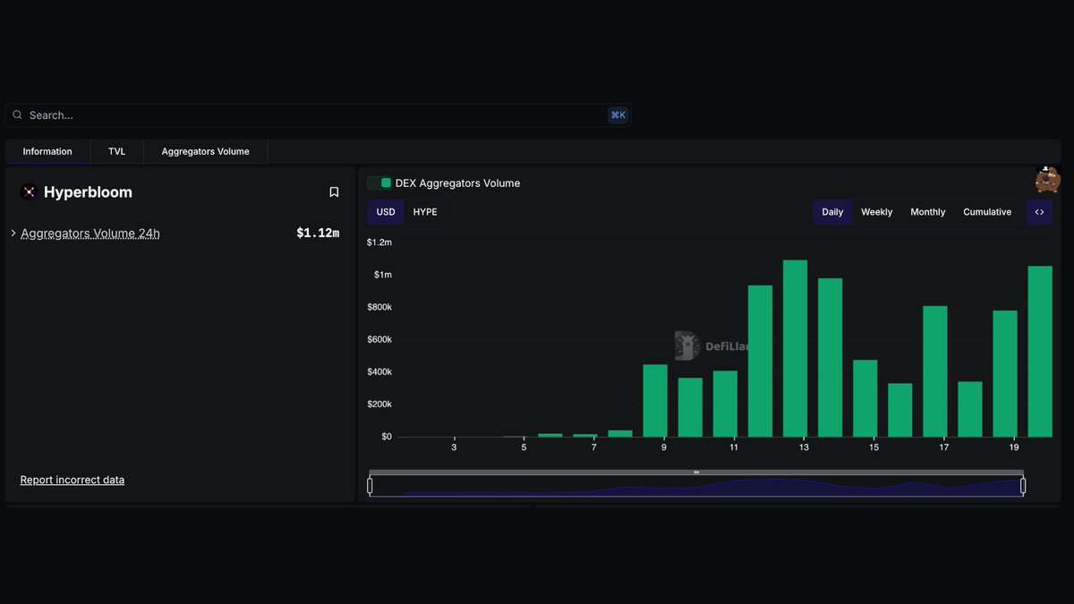Click the search magnifier icon

17,115
